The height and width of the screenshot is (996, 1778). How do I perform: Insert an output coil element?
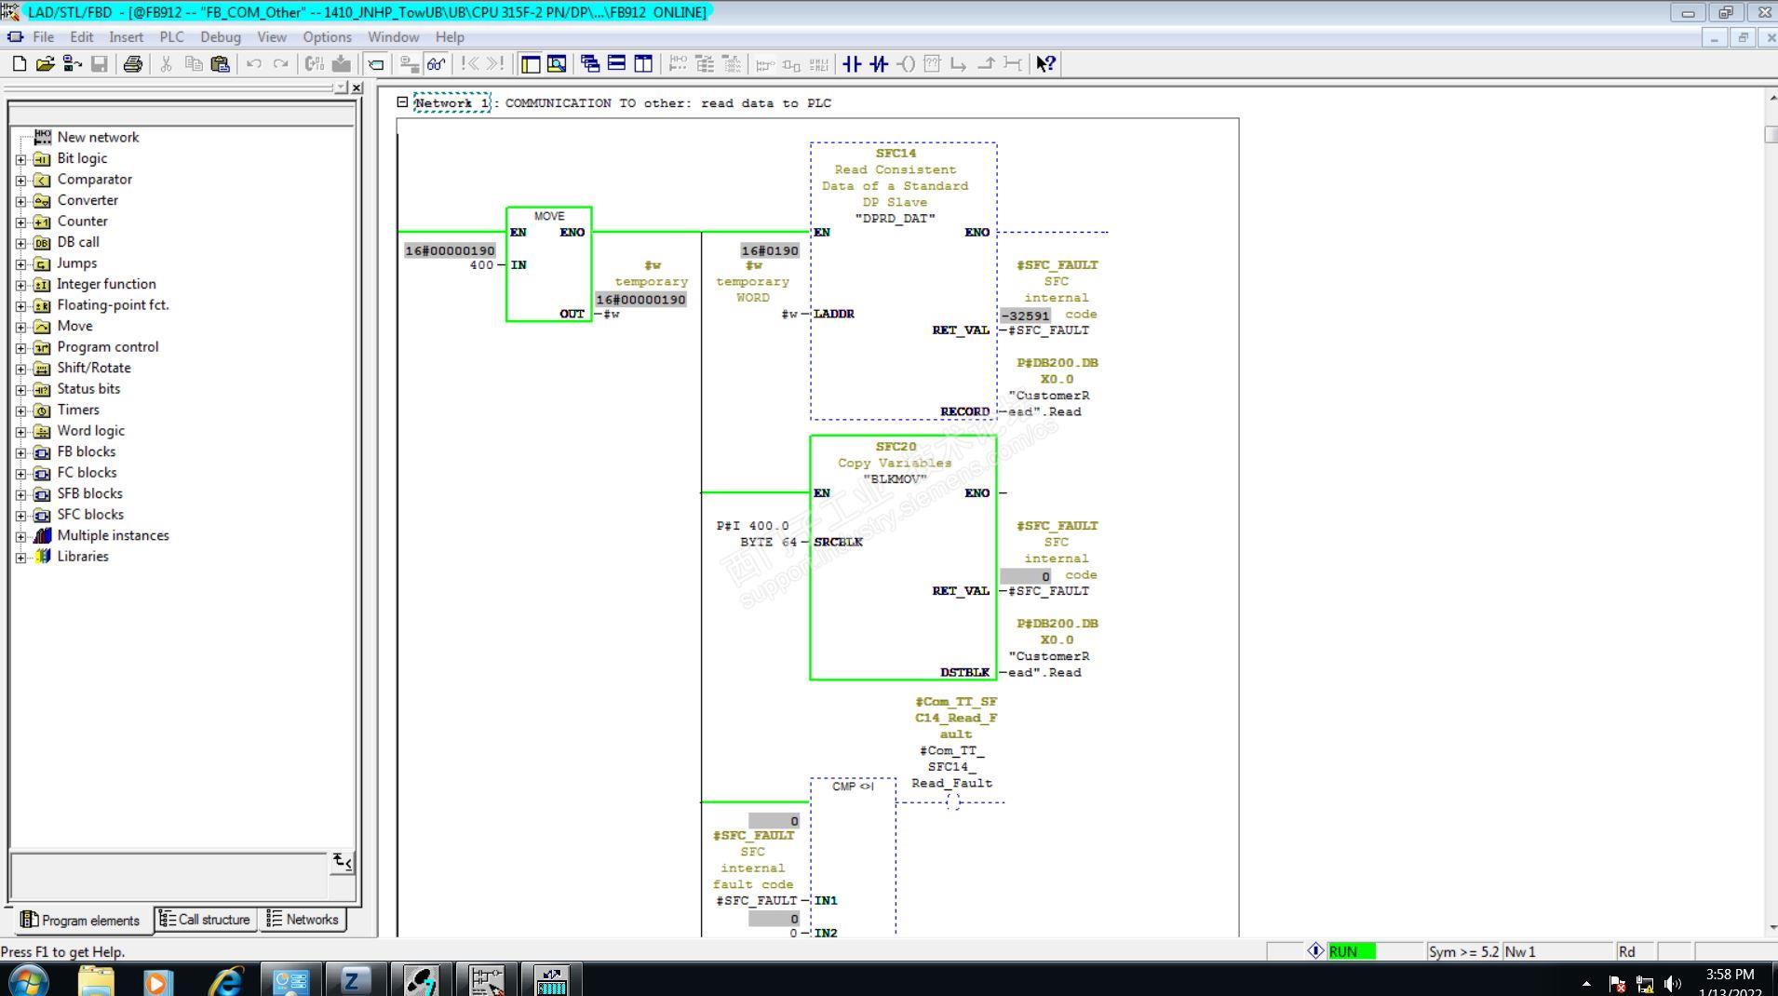(x=906, y=64)
